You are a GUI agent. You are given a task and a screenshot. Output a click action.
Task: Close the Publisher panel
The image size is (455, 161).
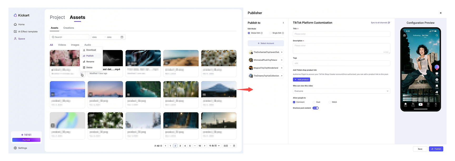[x=441, y=13]
